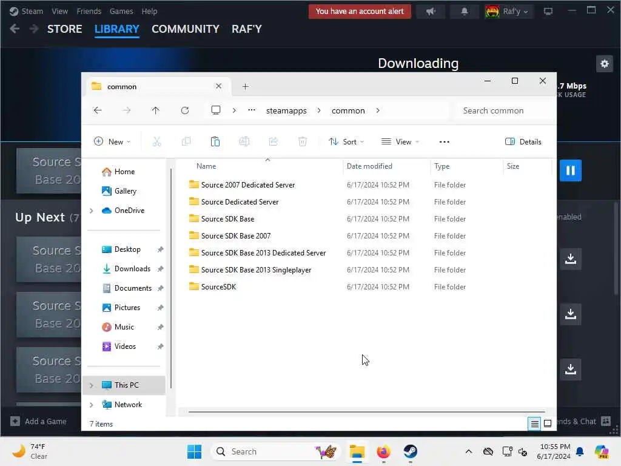Screen dimensions: 621x466
Task: Open Gallery in navigation pane
Action: [x=125, y=191]
